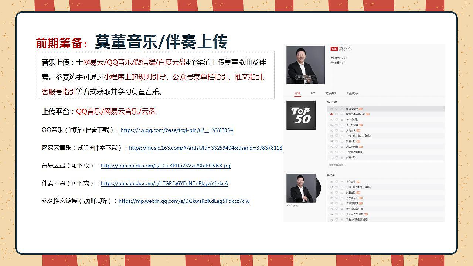473x266 pixels.
Task: Like song 01 in the 热门50首 list
Action: pyautogui.click(x=337, y=109)
